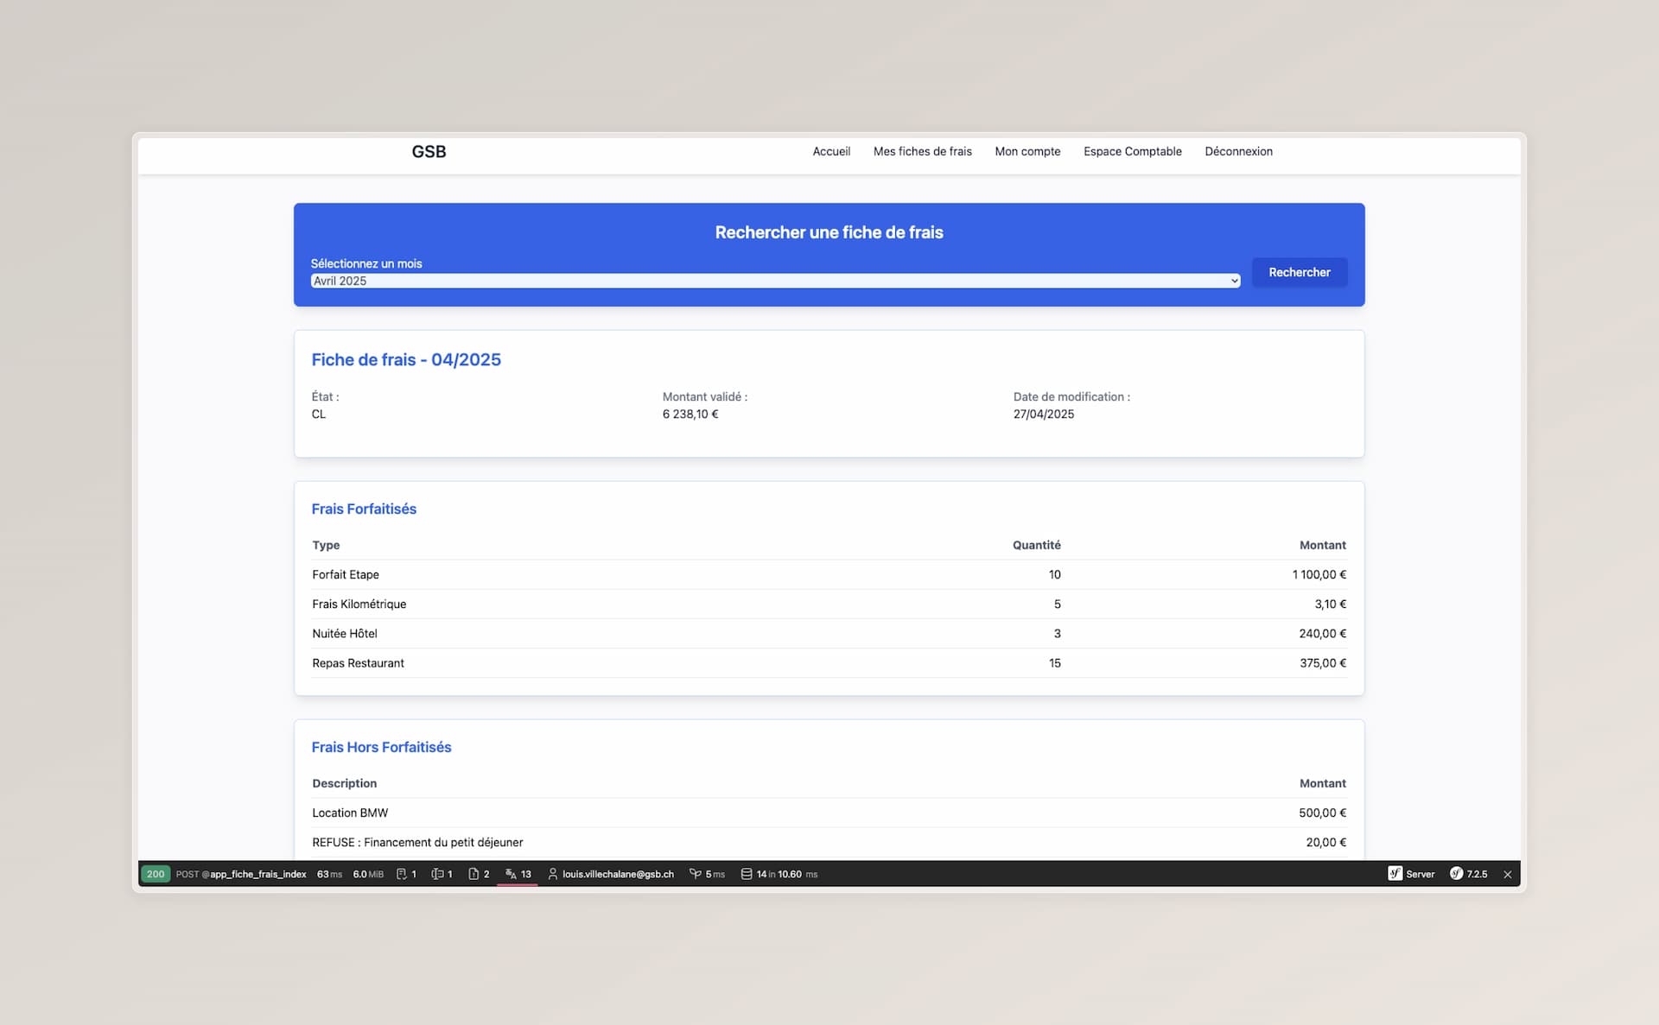Click the Déconnexion link
The height and width of the screenshot is (1025, 1659).
tap(1238, 151)
